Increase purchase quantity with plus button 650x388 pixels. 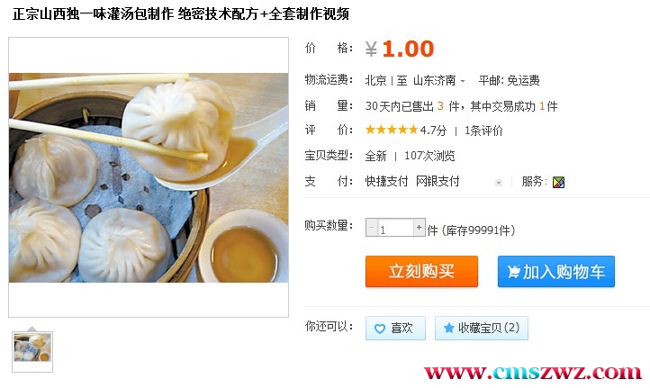420,227
